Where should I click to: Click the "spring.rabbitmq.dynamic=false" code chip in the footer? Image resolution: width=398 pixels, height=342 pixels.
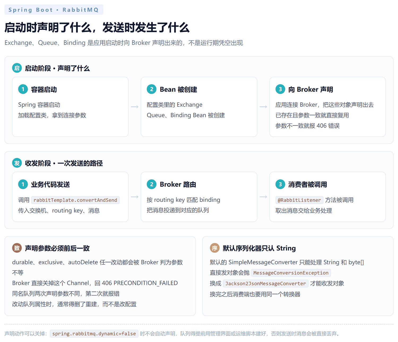(x=94, y=334)
